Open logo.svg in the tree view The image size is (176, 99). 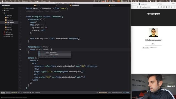[9, 30]
